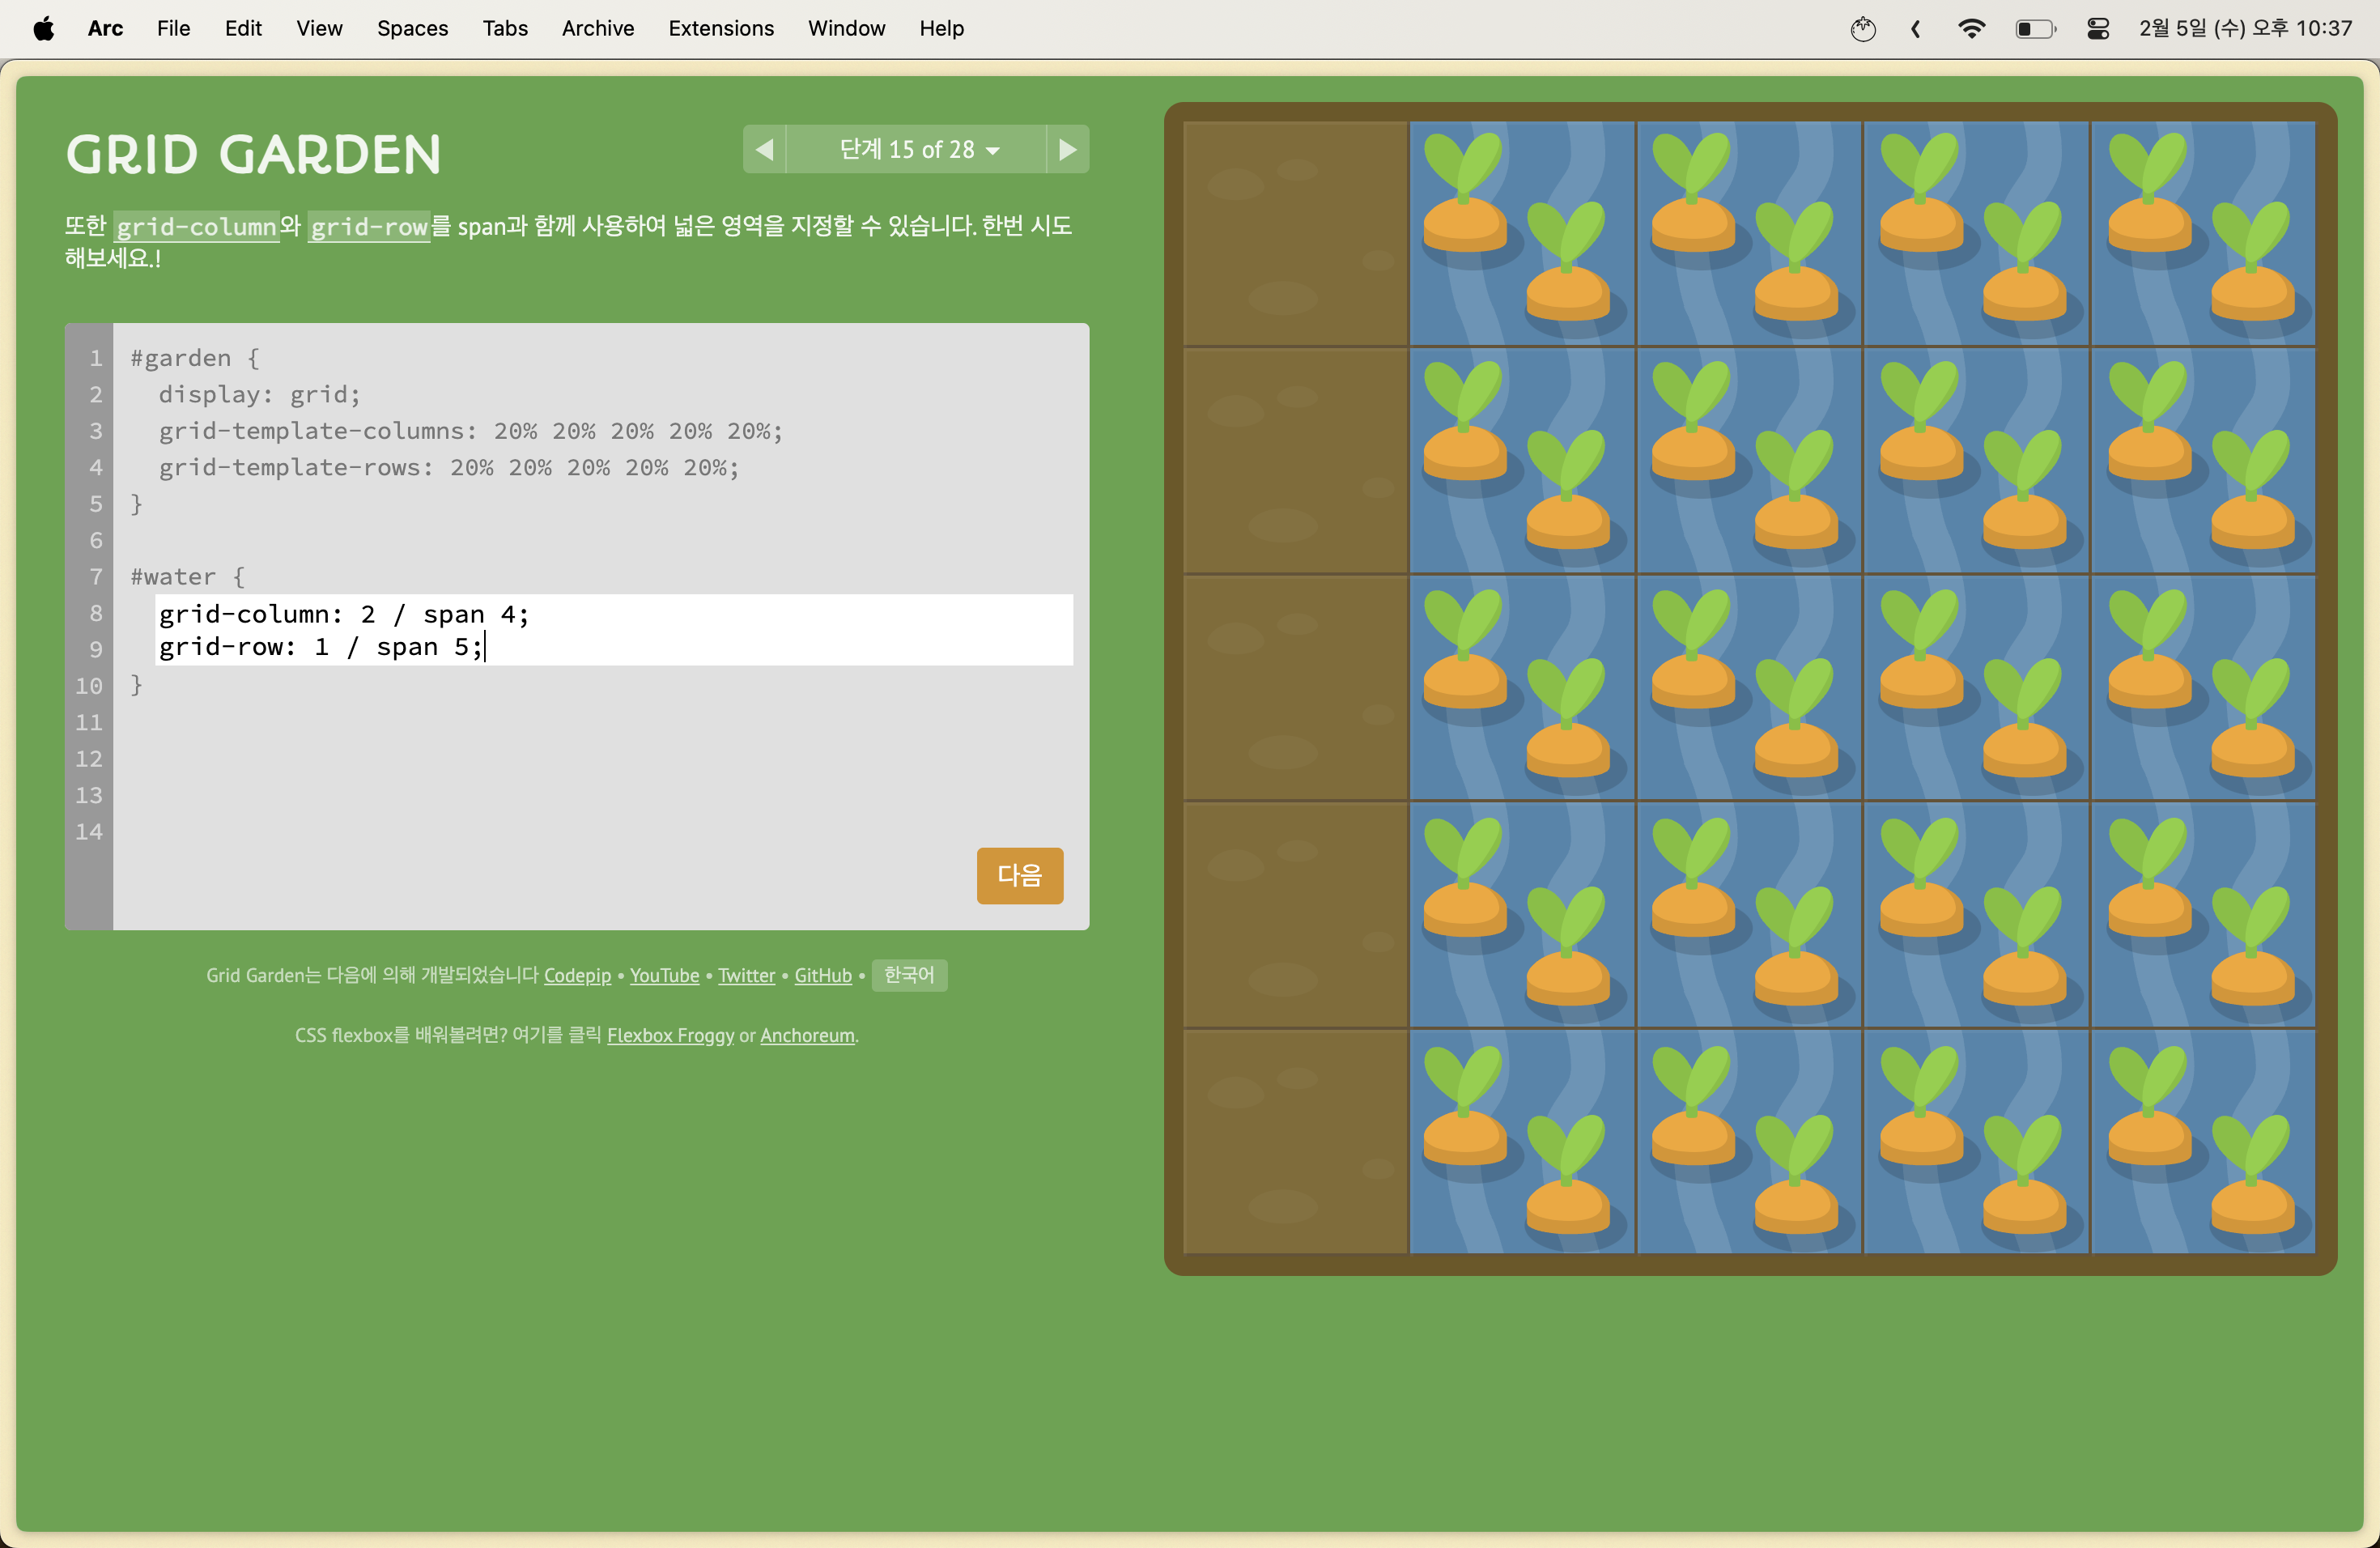Screen dimensions: 2380x1548
Task: Open the Spaces menu
Action: tap(412, 28)
